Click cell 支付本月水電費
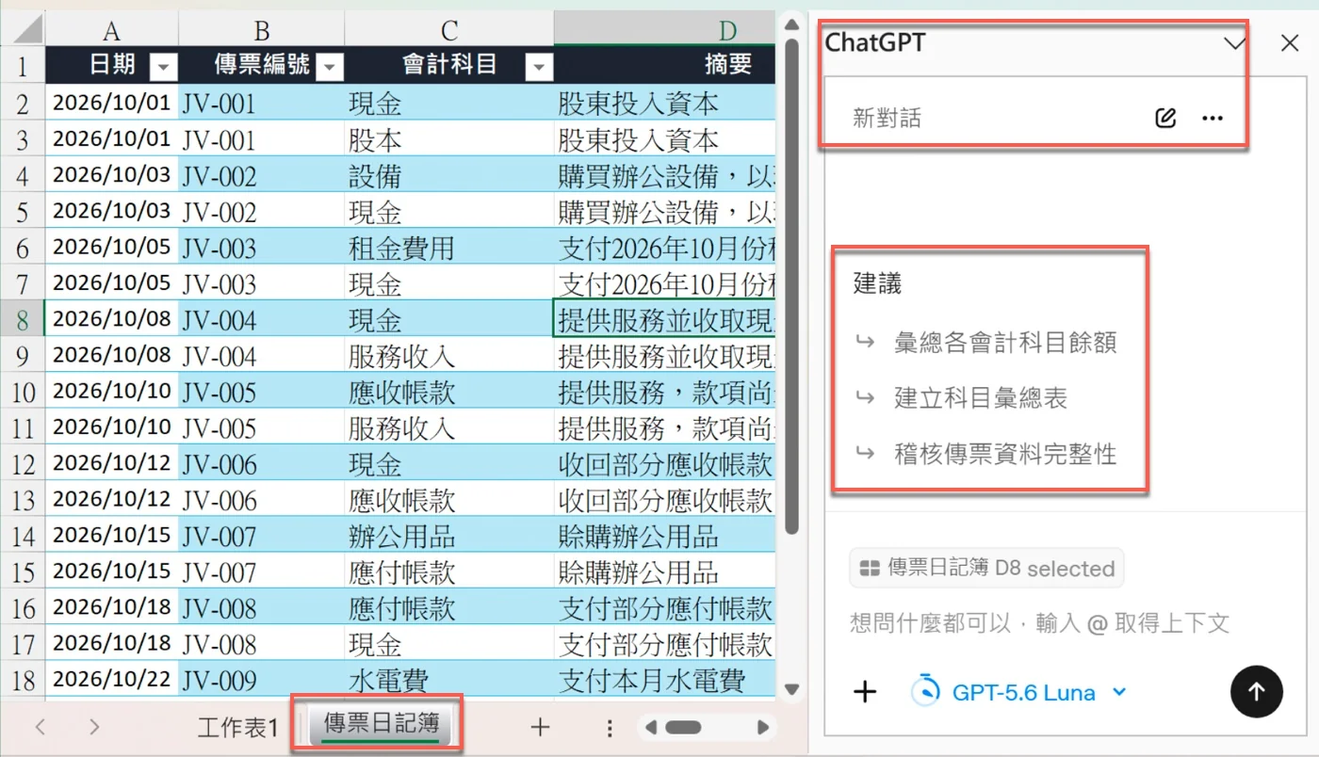This screenshot has width=1319, height=757. point(665,681)
